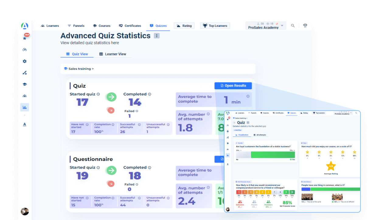Screen dimensions: 379x220
Task: Open three-dot menu beside Advanced Quiz Statistics
Action: (157, 36)
